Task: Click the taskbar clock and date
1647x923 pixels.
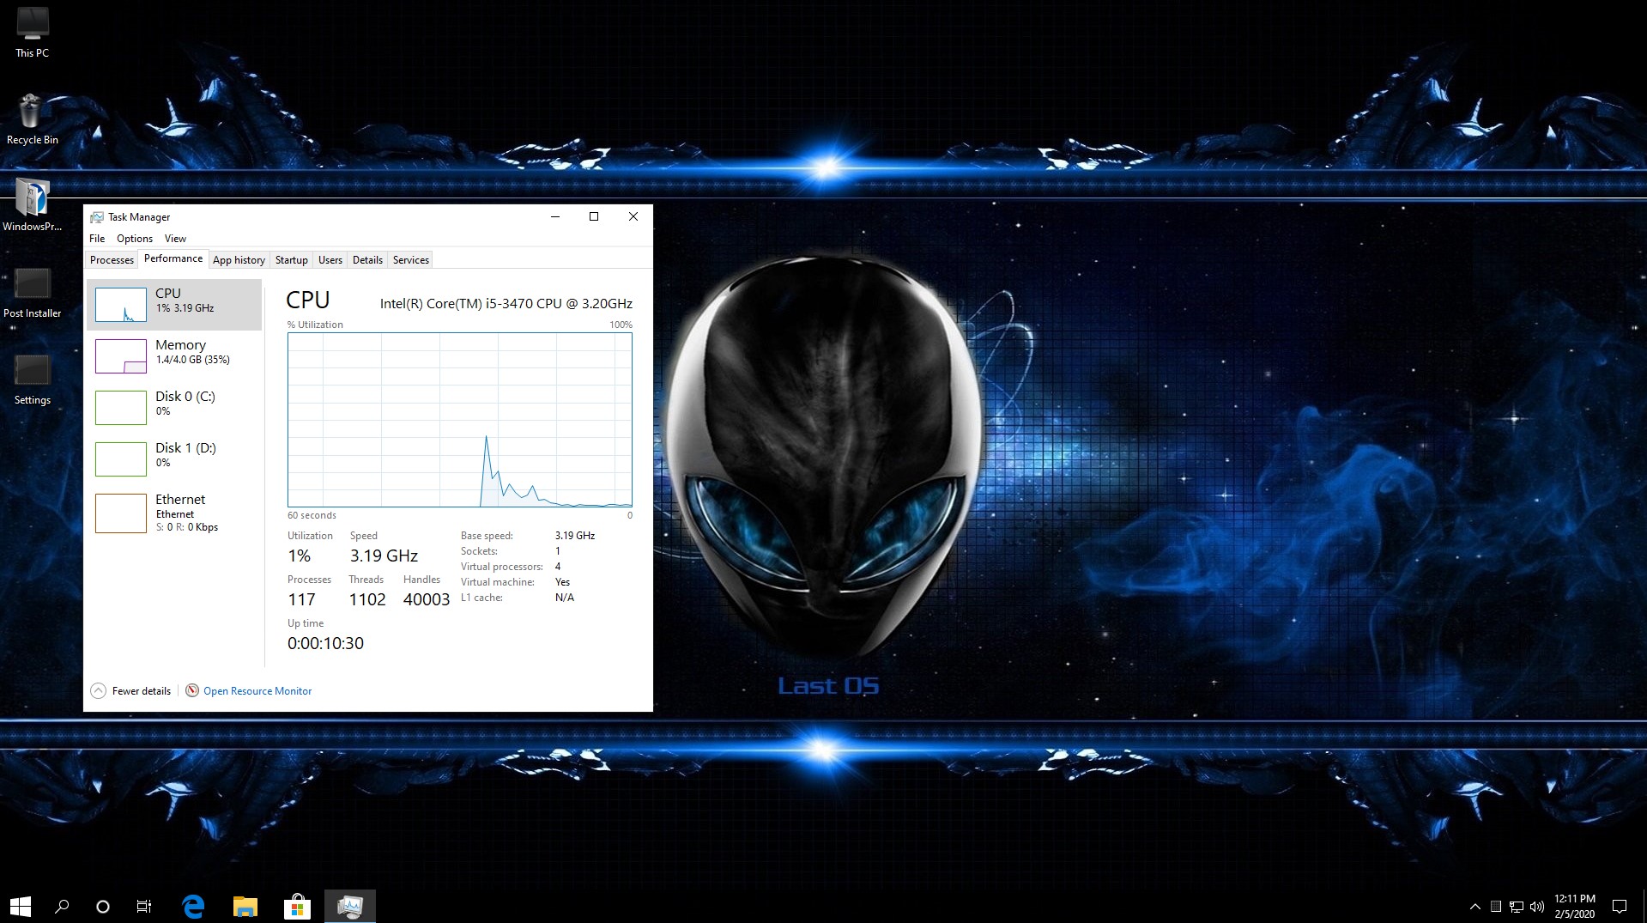Action: [x=1574, y=907]
